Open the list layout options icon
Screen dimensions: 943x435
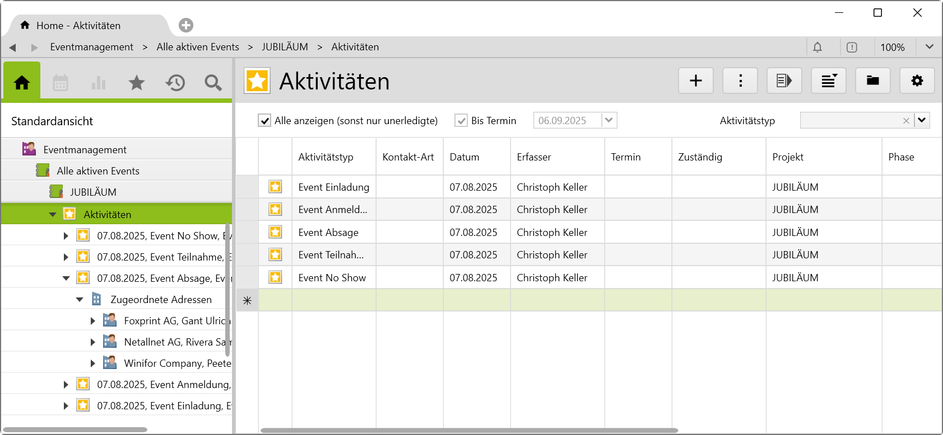click(829, 81)
